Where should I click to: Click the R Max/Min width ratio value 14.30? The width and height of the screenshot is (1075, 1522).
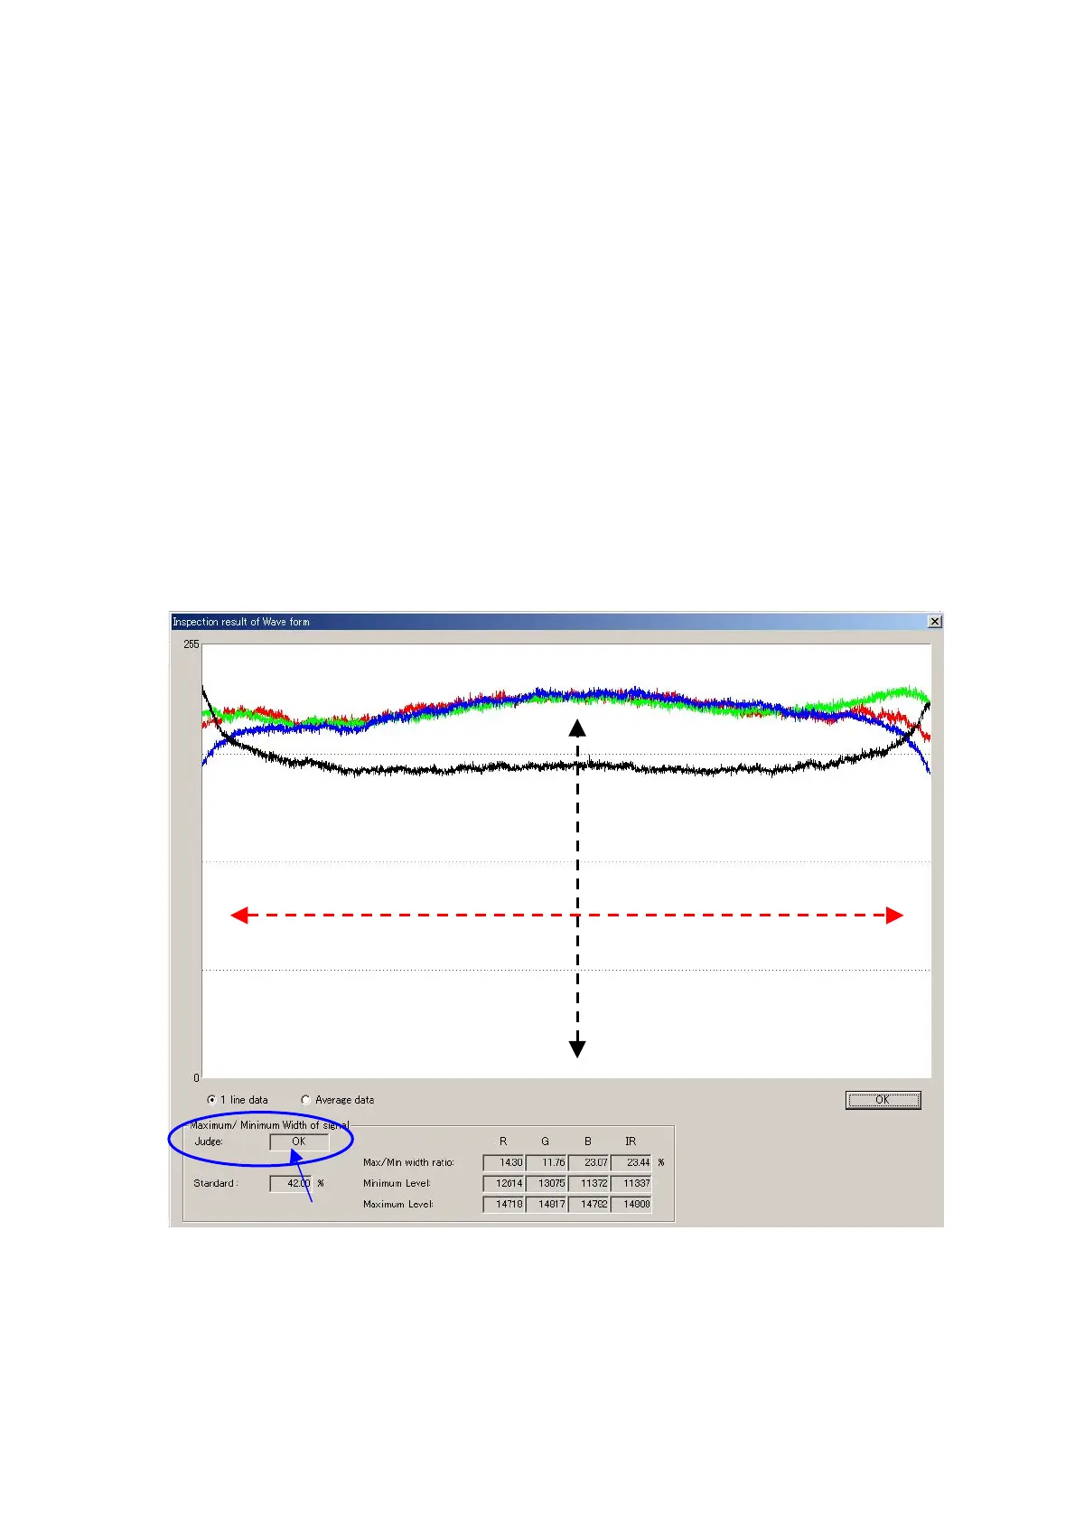coord(503,1162)
